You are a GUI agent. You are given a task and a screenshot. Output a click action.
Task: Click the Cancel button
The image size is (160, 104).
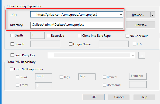[x=119, y=97]
